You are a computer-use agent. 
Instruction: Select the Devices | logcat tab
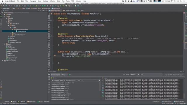tap(56, 75)
